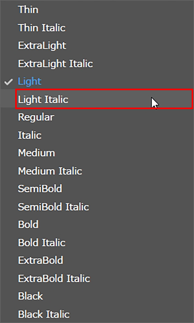Choose Thin Italic from the list

pyautogui.click(x=41, y=28)
